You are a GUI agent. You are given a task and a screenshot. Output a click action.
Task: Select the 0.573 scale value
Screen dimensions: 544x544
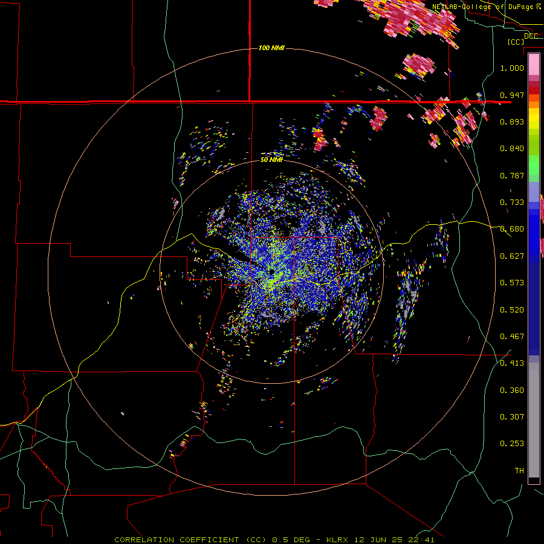pyautogui.click(x=512, y=283)
